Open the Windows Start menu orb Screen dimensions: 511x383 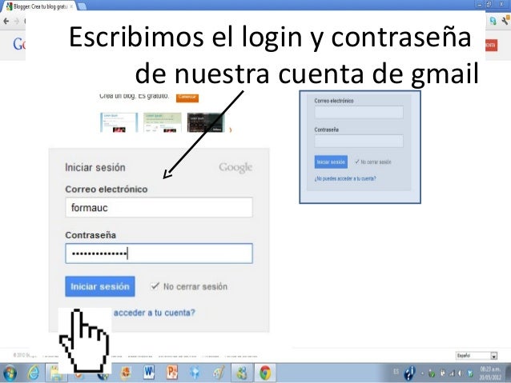[x=10, y=373]
